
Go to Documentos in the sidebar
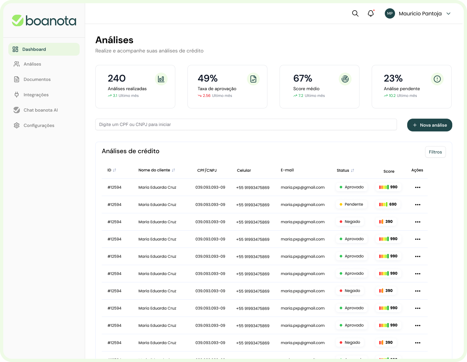point(37,79)
